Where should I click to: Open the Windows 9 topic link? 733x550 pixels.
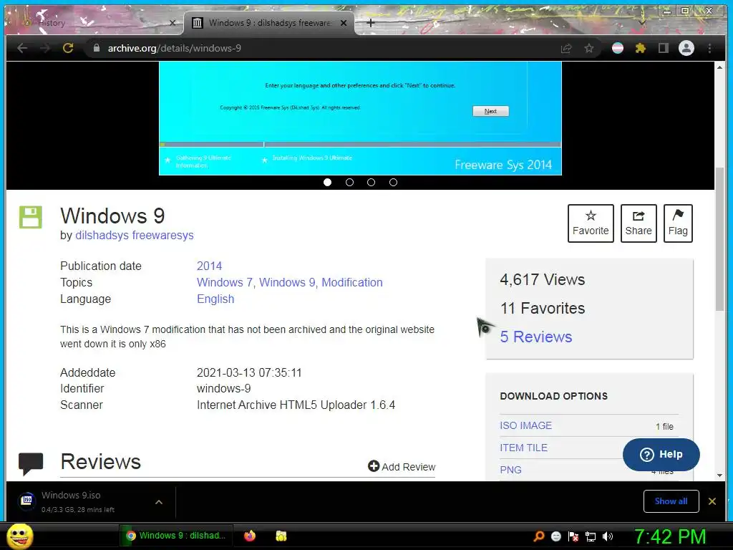pos(287,282)
